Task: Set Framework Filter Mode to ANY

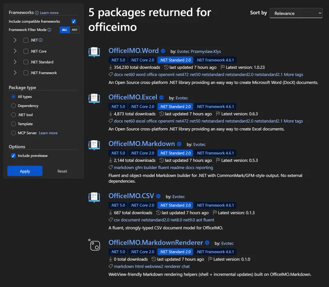Action: [x=75, y=30]
